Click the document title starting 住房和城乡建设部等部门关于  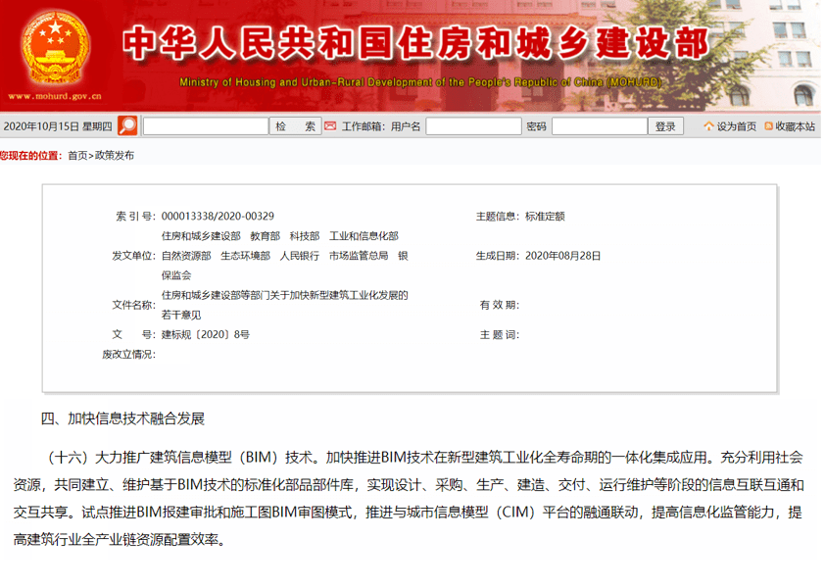[285, 305]
